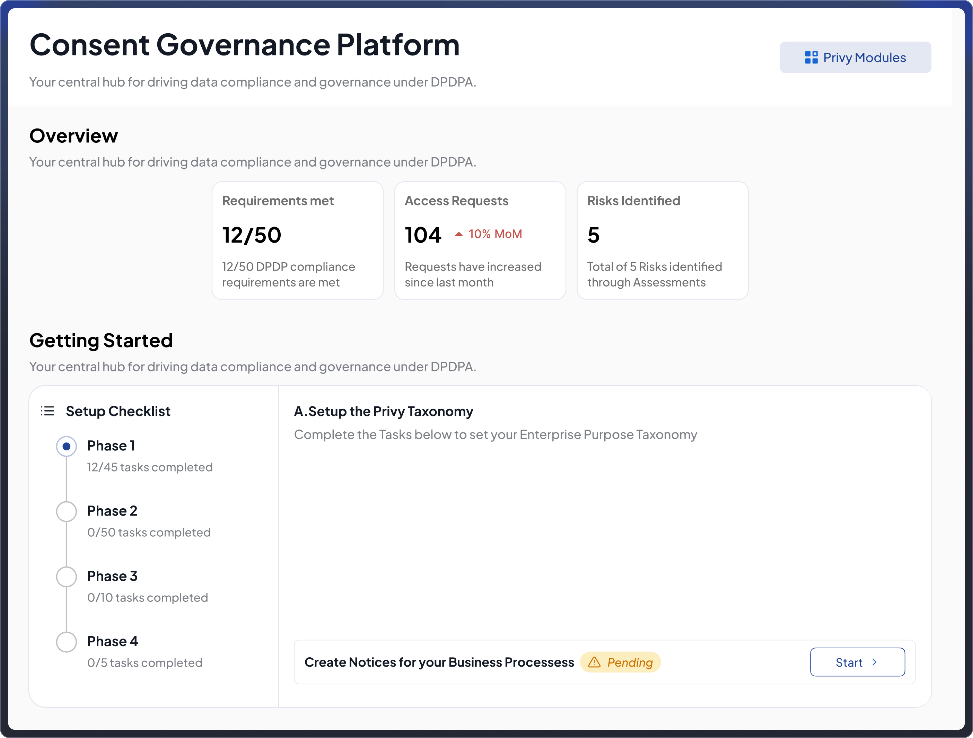Start the Create Notices task
Image resolution: width=973 pixels, height=738 pixels.
tap(857, 662)
